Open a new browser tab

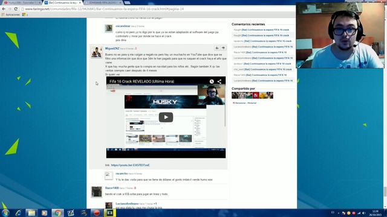pyautogui.click(x=127, y=2)
